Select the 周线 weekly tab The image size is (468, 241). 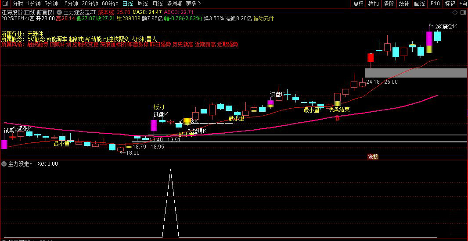point(142,4)
